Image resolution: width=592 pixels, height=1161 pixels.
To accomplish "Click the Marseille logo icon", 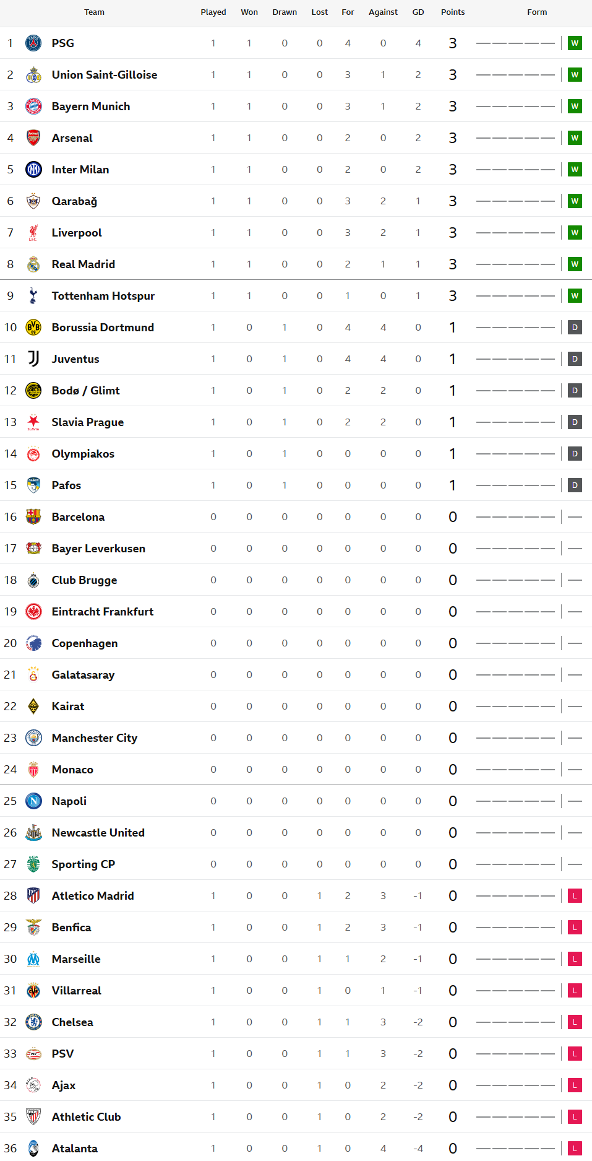I will pyautogui.click(x=33, y=959).
